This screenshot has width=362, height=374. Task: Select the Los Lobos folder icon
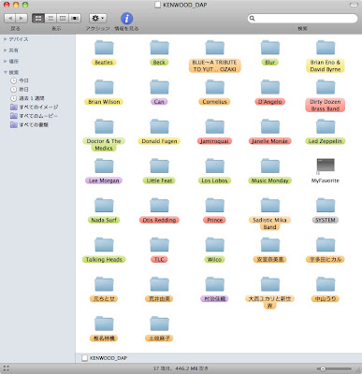[x=215, y=165]
